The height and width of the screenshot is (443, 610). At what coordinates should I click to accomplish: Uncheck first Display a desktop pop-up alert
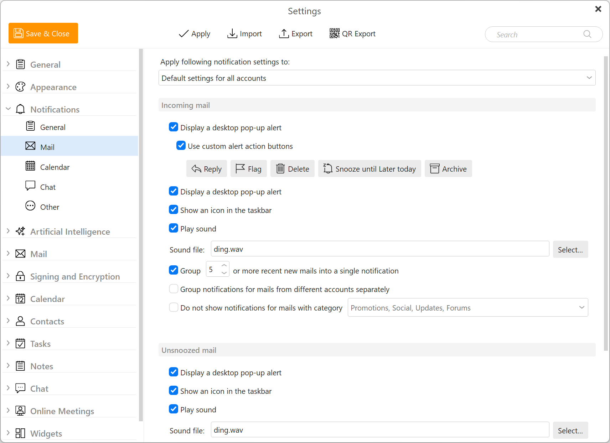[174, 127]
